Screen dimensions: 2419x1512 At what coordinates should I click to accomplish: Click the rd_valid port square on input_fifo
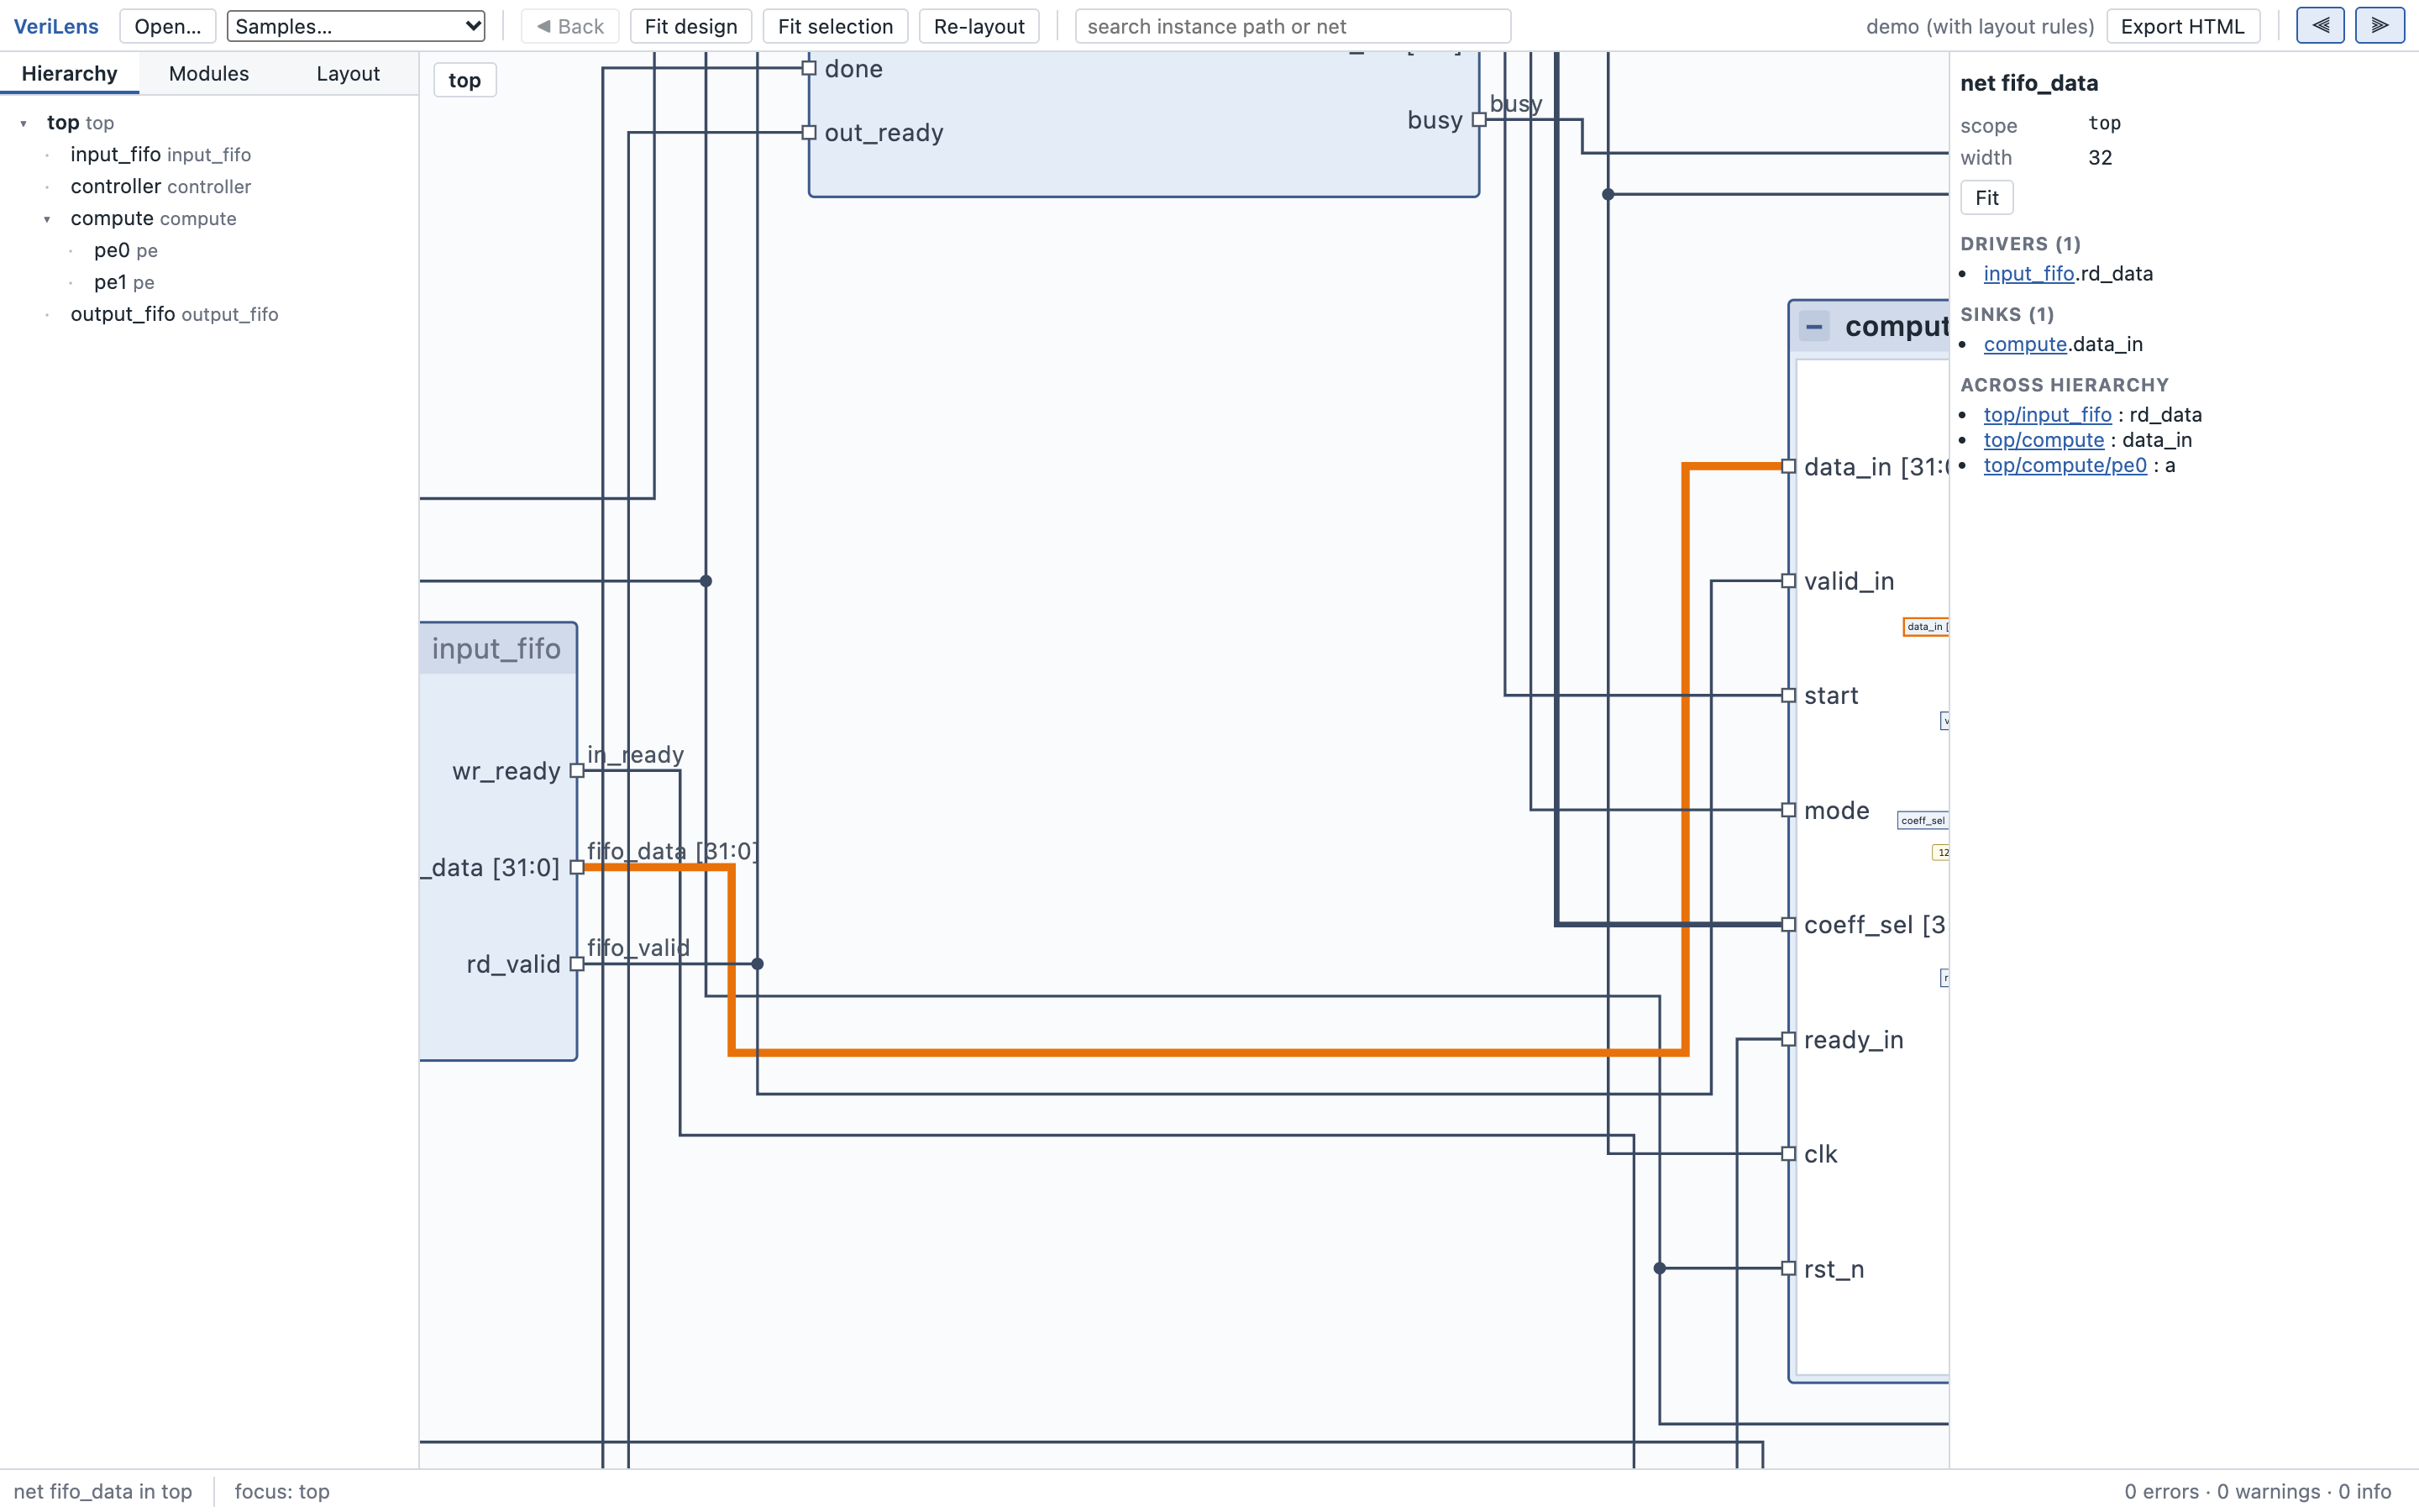(577, 964)
